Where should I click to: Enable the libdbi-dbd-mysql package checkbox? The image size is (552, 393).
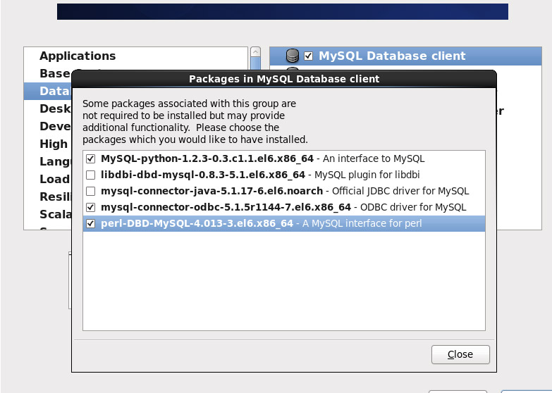[x=91, y=175]
